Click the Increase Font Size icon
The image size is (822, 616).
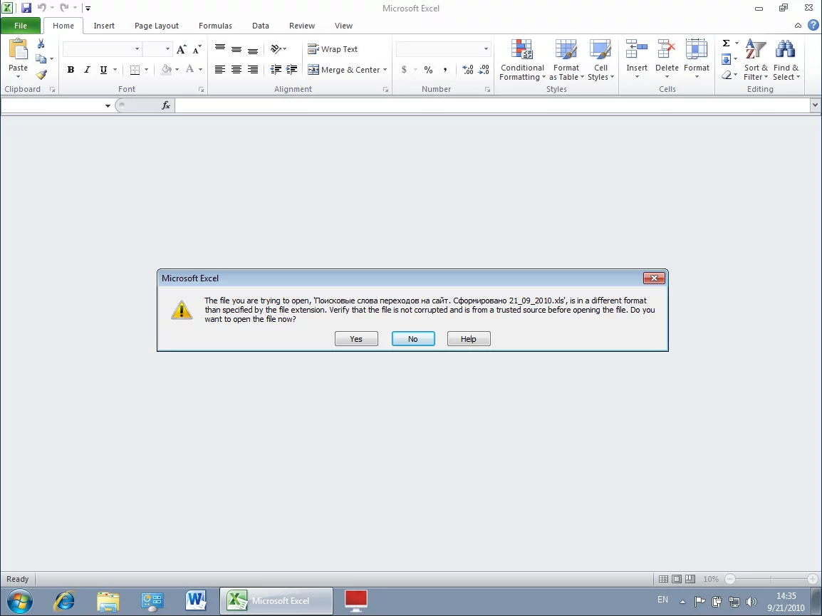(181, 50)
